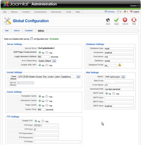Open the Content menu in top bar

[26, 12]
